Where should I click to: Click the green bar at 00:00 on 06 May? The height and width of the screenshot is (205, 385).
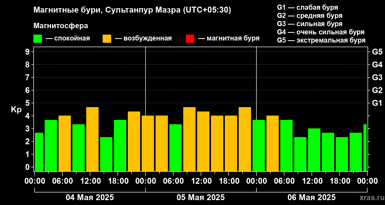(259, 146)
